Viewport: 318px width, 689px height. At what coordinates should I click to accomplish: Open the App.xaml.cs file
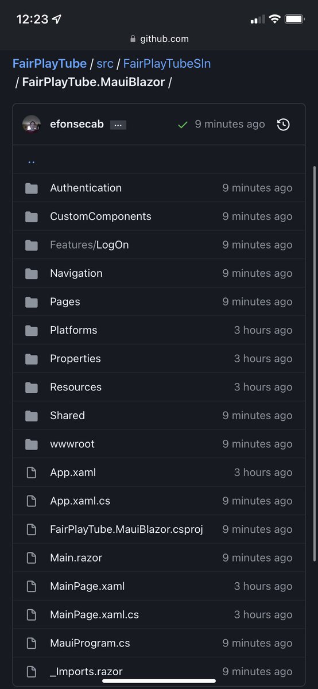click(80, 501)
